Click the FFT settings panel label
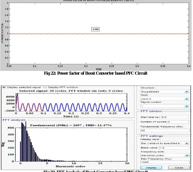This screenshot has width=193, height=172. tap(152, 136)
